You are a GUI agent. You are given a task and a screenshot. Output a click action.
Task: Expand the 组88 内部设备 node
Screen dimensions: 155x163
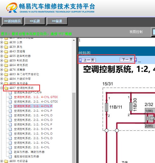click(x=2, y=161)
